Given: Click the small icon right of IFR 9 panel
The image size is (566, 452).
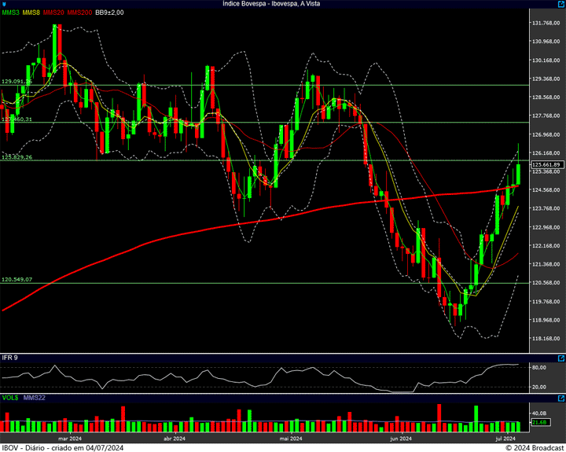Looking at the screenshot, I should pos(560,358).
